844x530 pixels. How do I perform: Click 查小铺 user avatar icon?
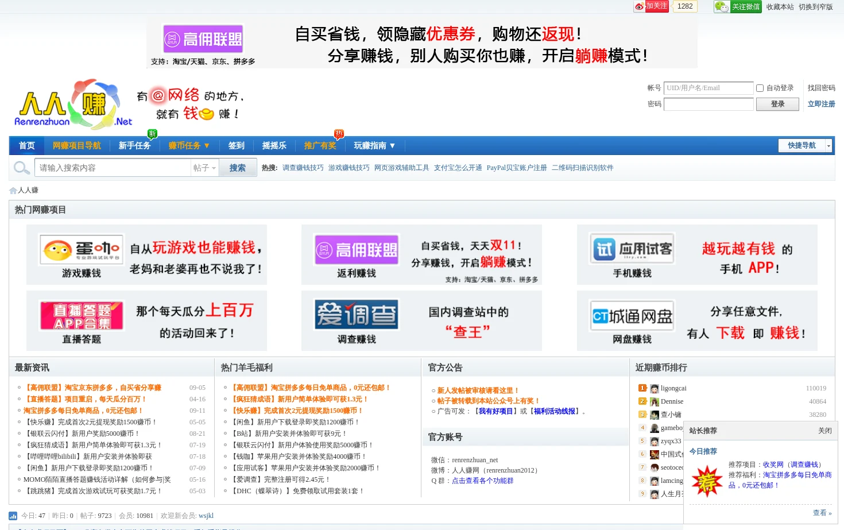click(x=654, y=415)
